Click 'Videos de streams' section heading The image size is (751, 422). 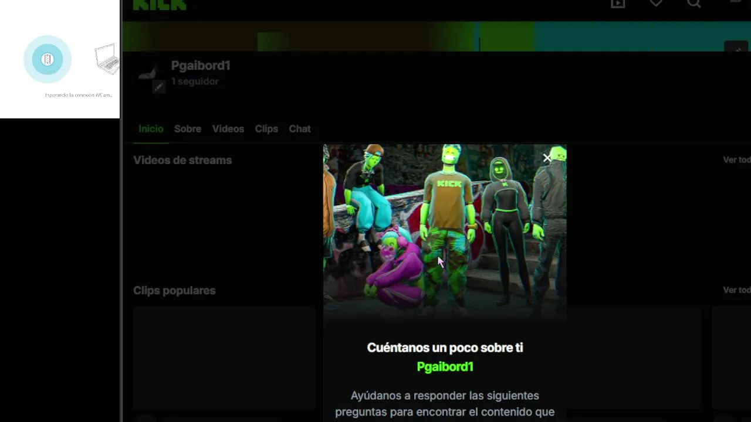[x=182, y=160]
